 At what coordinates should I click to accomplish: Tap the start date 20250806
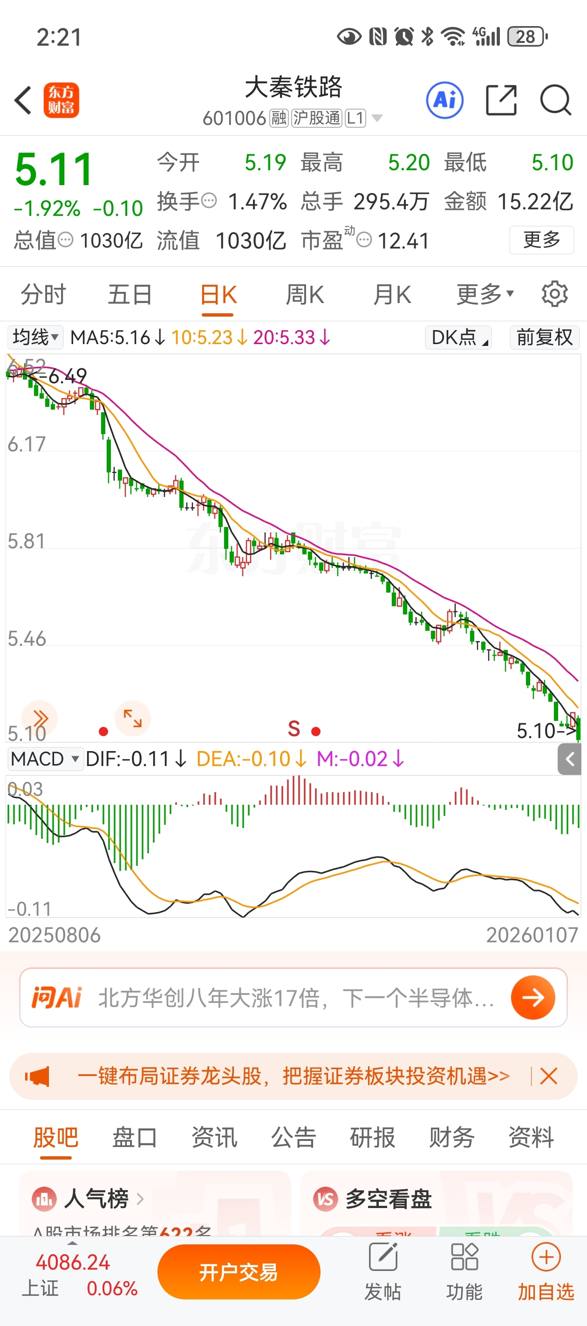click(55, 935)
